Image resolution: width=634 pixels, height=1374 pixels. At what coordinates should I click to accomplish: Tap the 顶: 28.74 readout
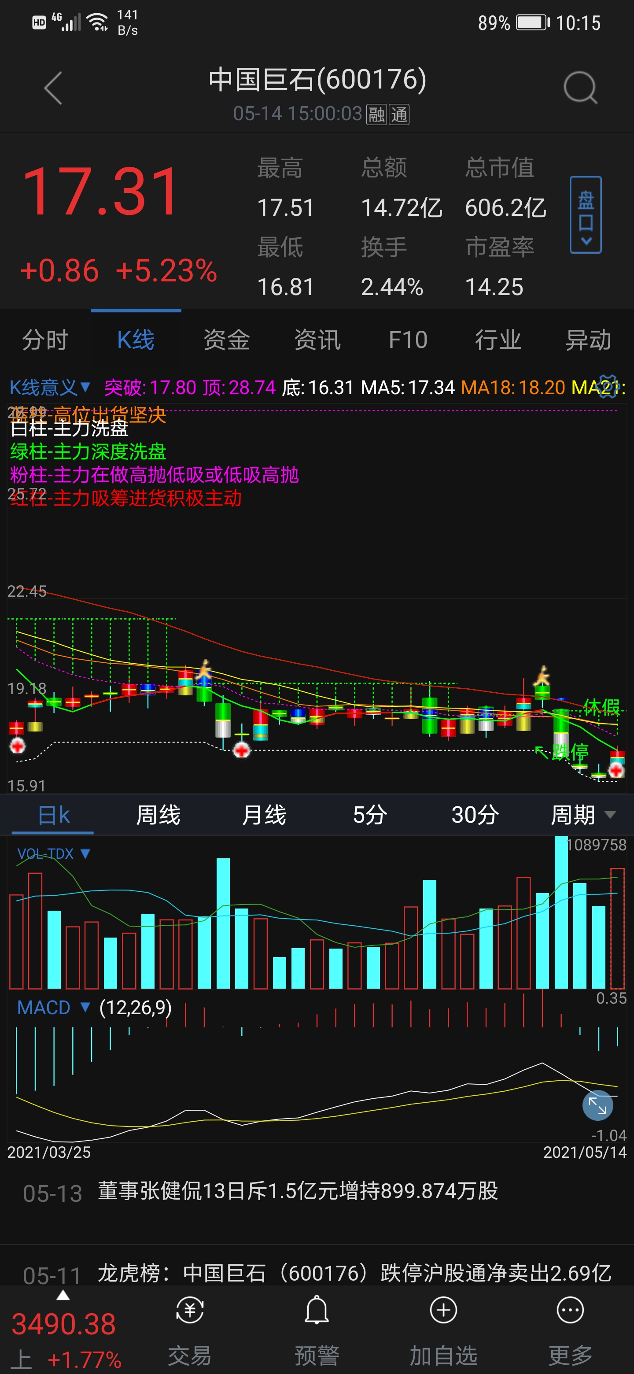coord(239,387)
